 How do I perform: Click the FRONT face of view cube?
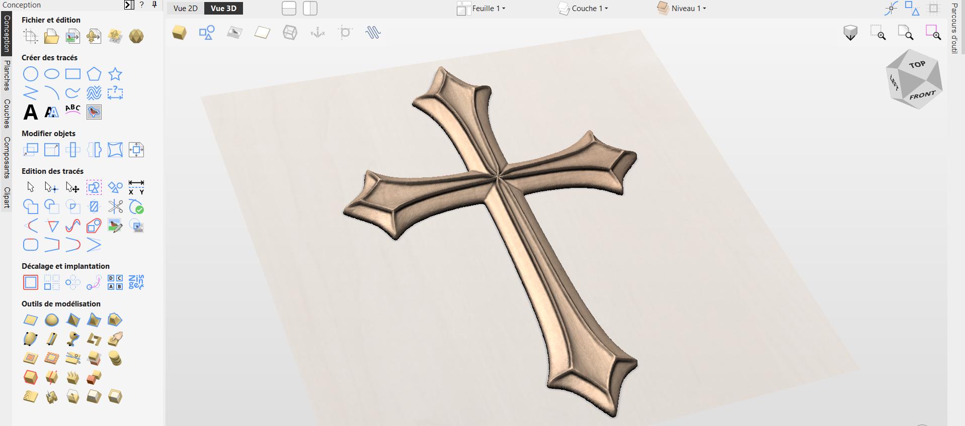[922, 94]
